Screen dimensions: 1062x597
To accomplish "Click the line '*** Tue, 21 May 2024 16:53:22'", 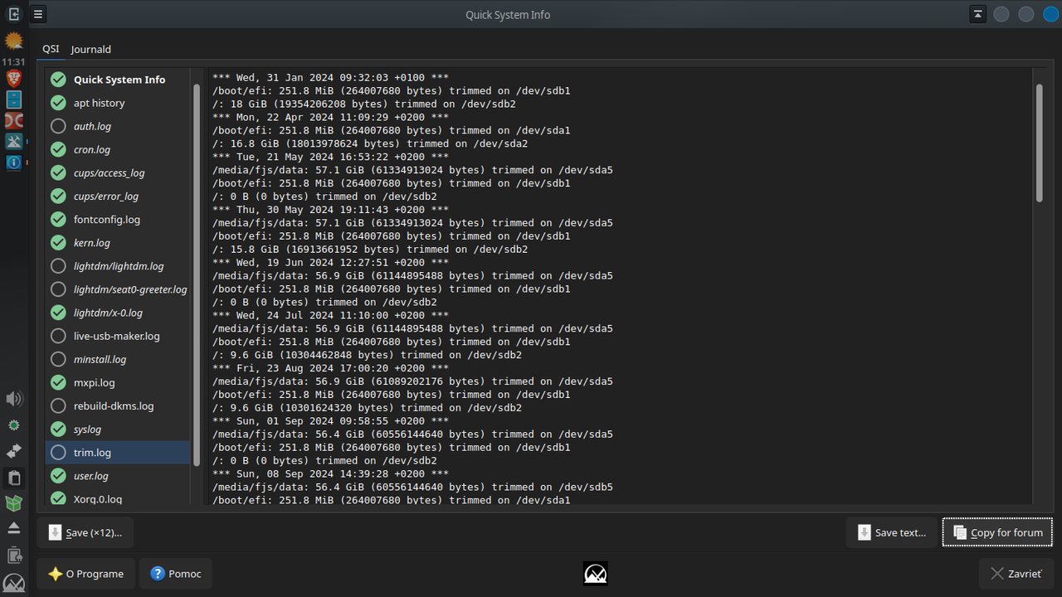I will [330, 157].
